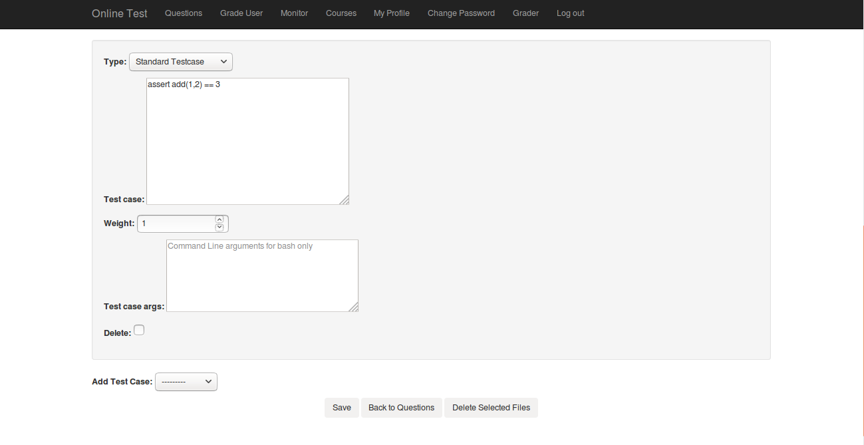Click the 'Delete:' label
The image size is (864, 445).
(118, 333)
